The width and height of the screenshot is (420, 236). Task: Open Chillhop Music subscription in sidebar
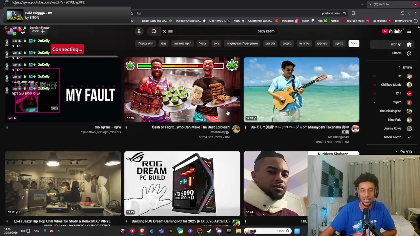392,85
